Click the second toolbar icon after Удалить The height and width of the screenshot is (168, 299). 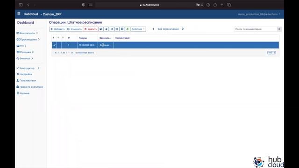pos(106,29)
